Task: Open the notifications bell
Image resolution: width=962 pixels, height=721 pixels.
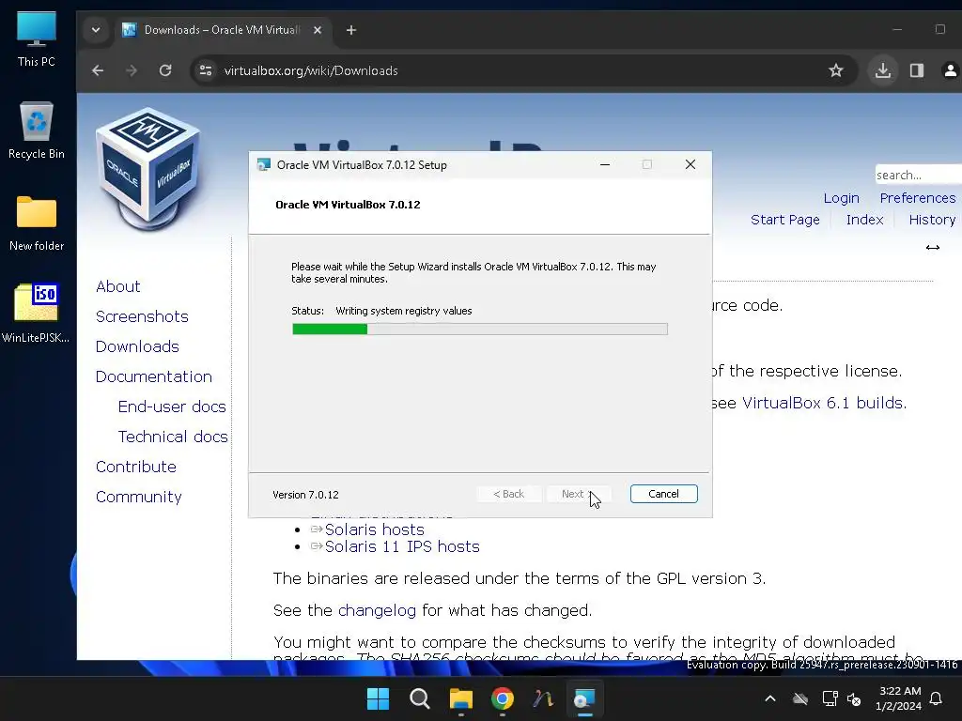Action: [x=937, y=698]
